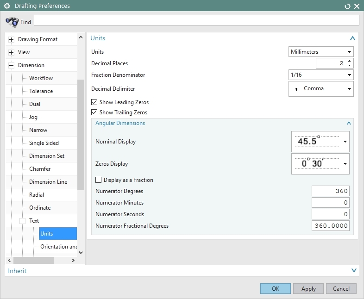Collapse the Angular Dimensions group chevron
Image resolution: width=364 pixels, height=299 pixels.
349,123
